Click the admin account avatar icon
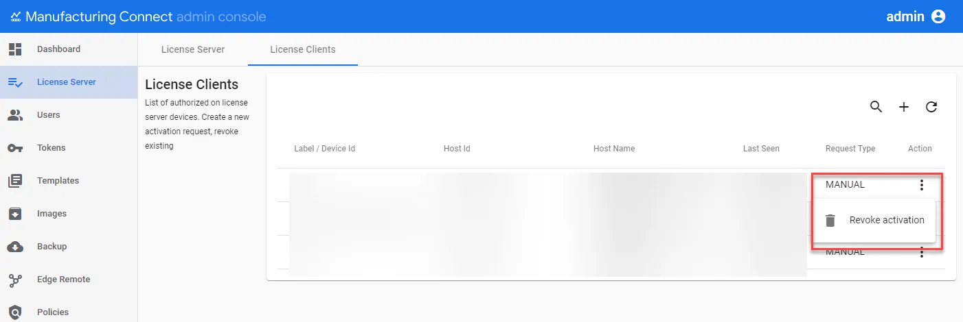963x322 pixels. pos(938,16)
